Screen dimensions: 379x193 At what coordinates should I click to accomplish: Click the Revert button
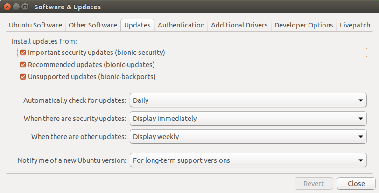tap(314, 184)
